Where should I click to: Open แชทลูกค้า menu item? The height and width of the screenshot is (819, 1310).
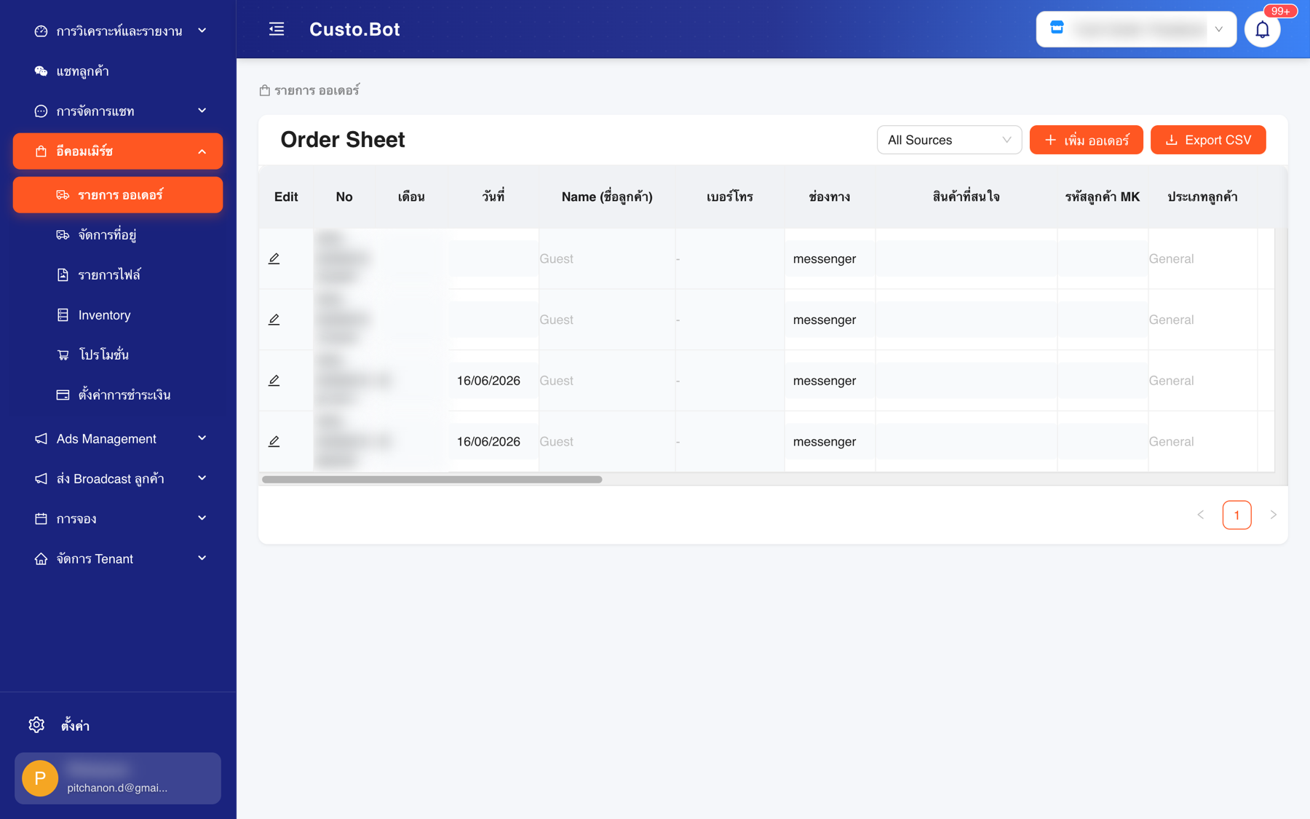tap(118, 71)
